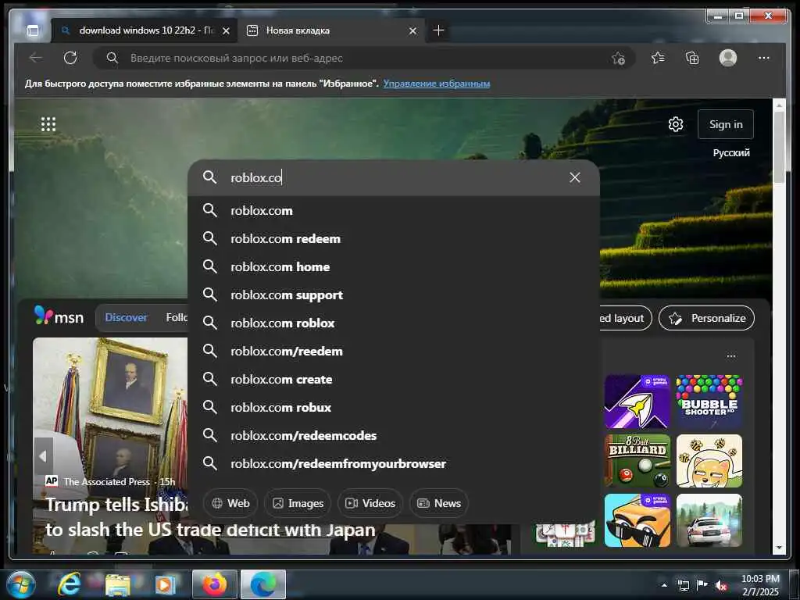
Task: Open the purple rocket game tile
Action: tap(637, 401)
